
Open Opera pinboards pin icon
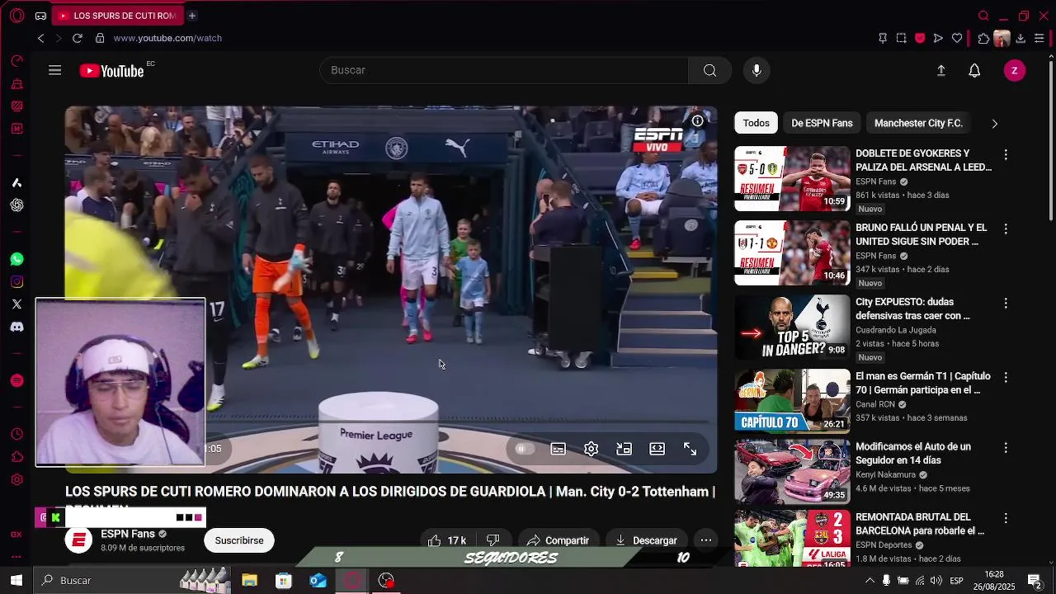click(x=883, y=38)
